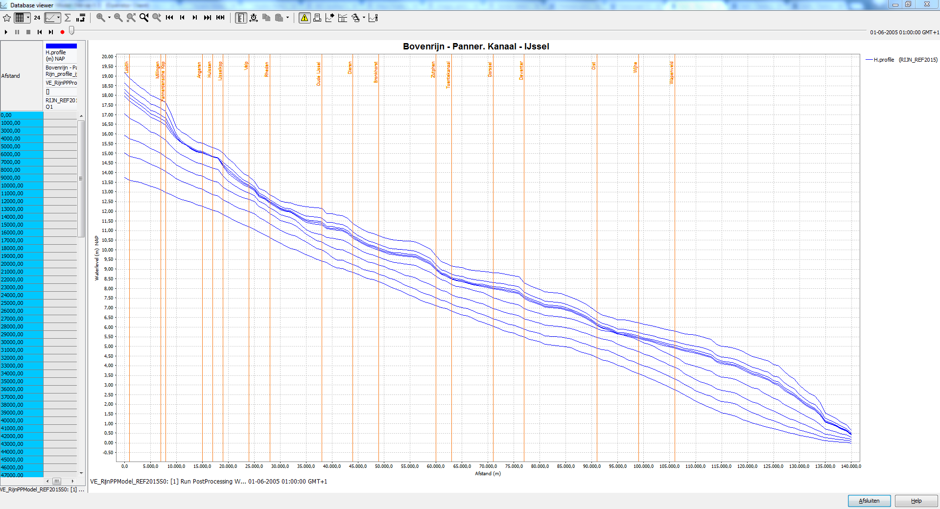Image resolution: width=940 pixels, height=509 pixels.
Task: Click the zoom out magnifier
Action: tap(118, 18)
